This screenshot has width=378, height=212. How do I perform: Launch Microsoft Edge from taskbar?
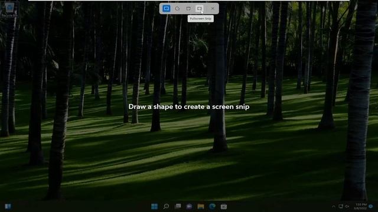pos(212,206)
